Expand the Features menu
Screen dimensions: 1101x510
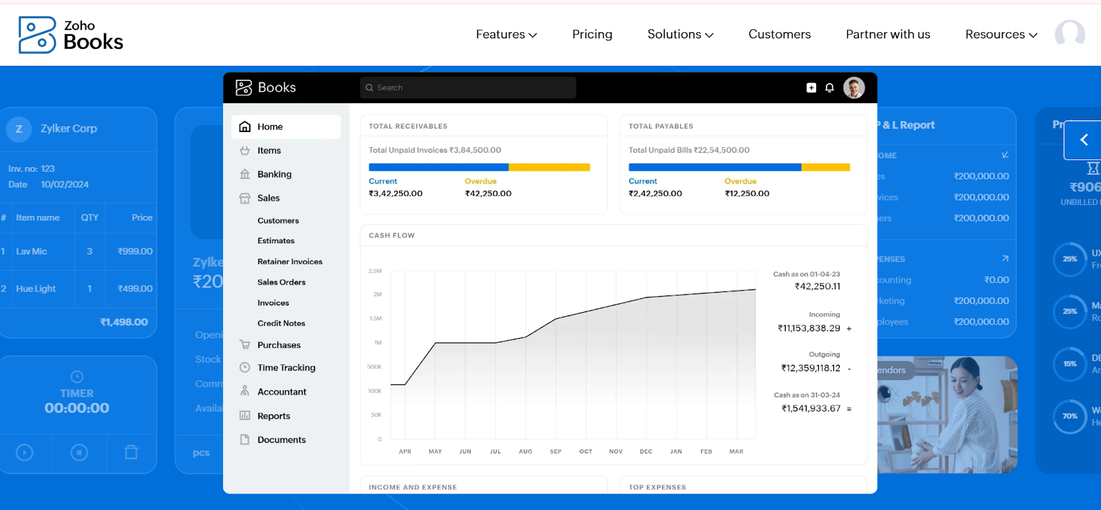(x=506, y=34)
